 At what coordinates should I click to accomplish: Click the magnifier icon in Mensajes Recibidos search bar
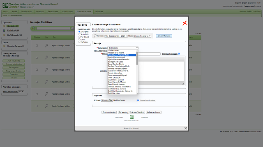[33, 28]
